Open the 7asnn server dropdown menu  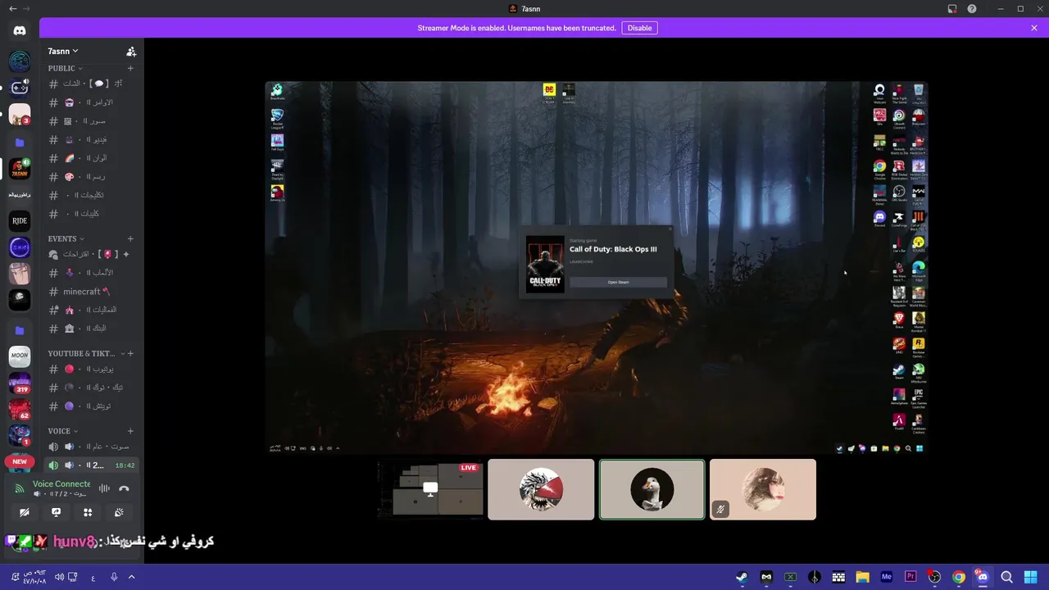click(x=63, y=51)
